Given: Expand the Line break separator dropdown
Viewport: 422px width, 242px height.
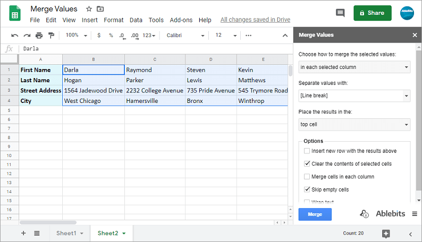Looking at the screenshot, I should click(354, 96).
